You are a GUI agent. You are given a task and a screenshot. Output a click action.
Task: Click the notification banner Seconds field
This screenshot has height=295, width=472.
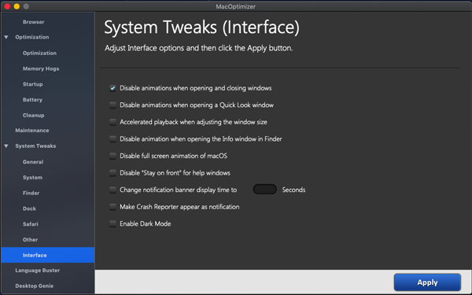coord(264,190)
